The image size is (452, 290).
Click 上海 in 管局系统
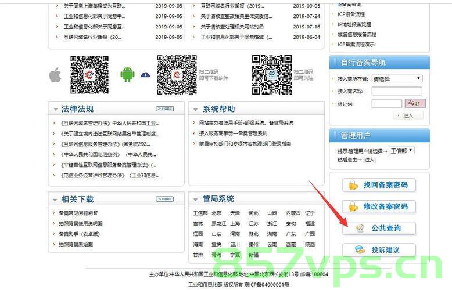point(235,223)
